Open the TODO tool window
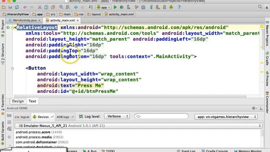Screen dimensions: 270x152 point(108,151)
